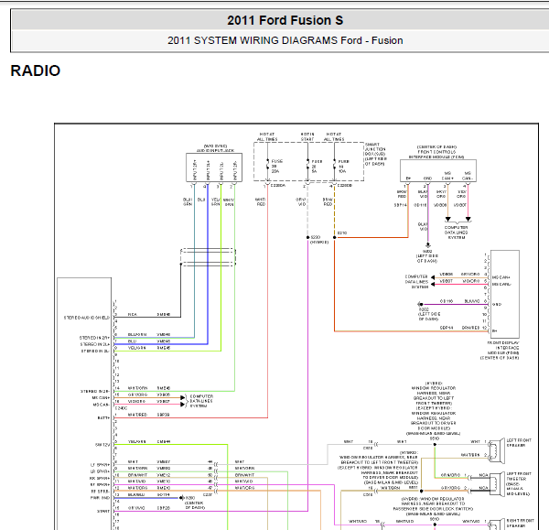The width and height of the screenshot is (549, 530).
Task: Click the 'WHT/RED' wire label below C2280A
Action: (x=261, y=201)
